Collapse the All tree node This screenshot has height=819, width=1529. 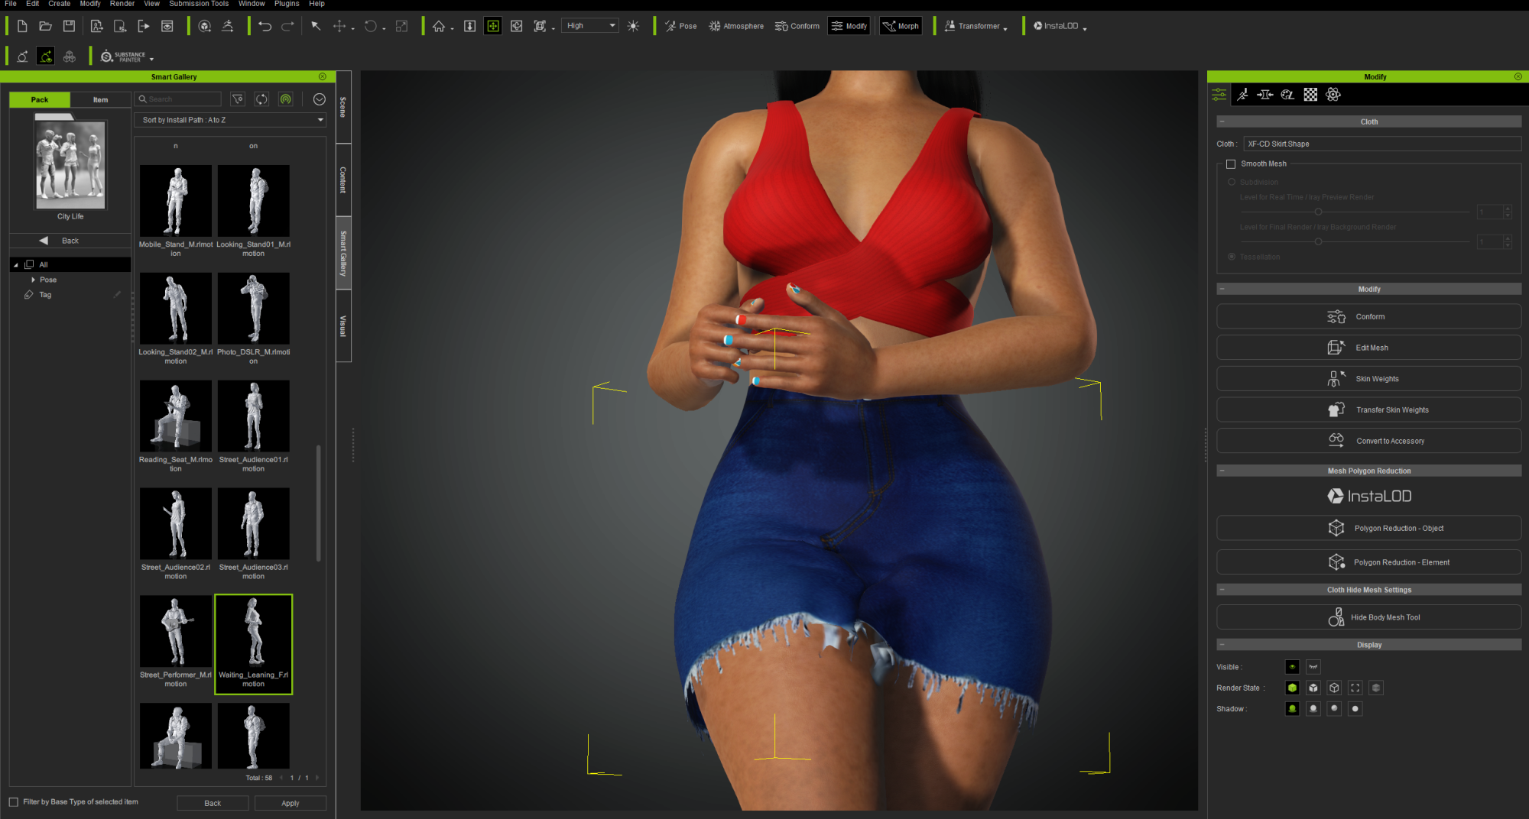(16, 265)
